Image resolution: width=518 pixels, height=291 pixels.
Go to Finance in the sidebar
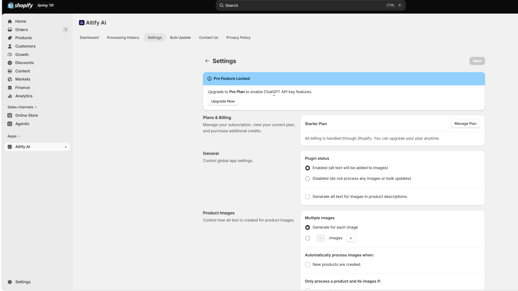[x=37, y=88]
